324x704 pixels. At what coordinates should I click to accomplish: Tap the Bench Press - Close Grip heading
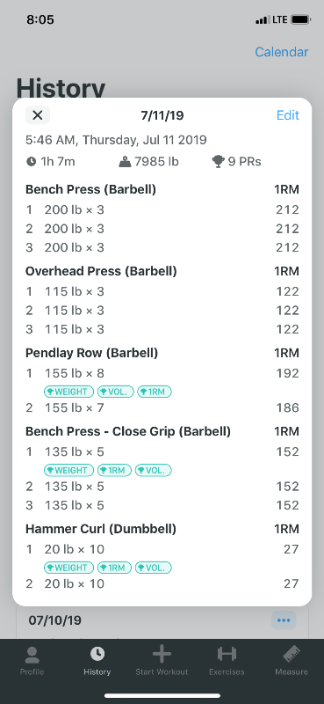coord(128,431)
